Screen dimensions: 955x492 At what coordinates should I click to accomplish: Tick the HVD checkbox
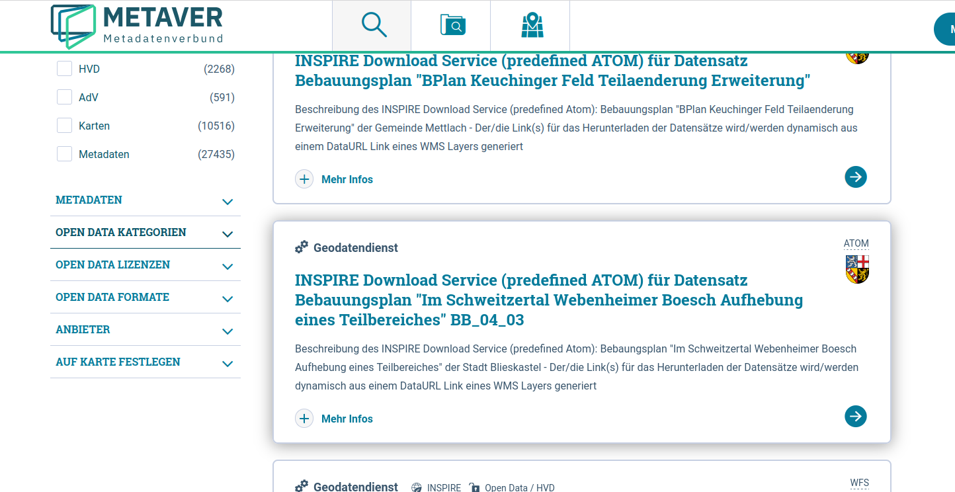[64, 69]
